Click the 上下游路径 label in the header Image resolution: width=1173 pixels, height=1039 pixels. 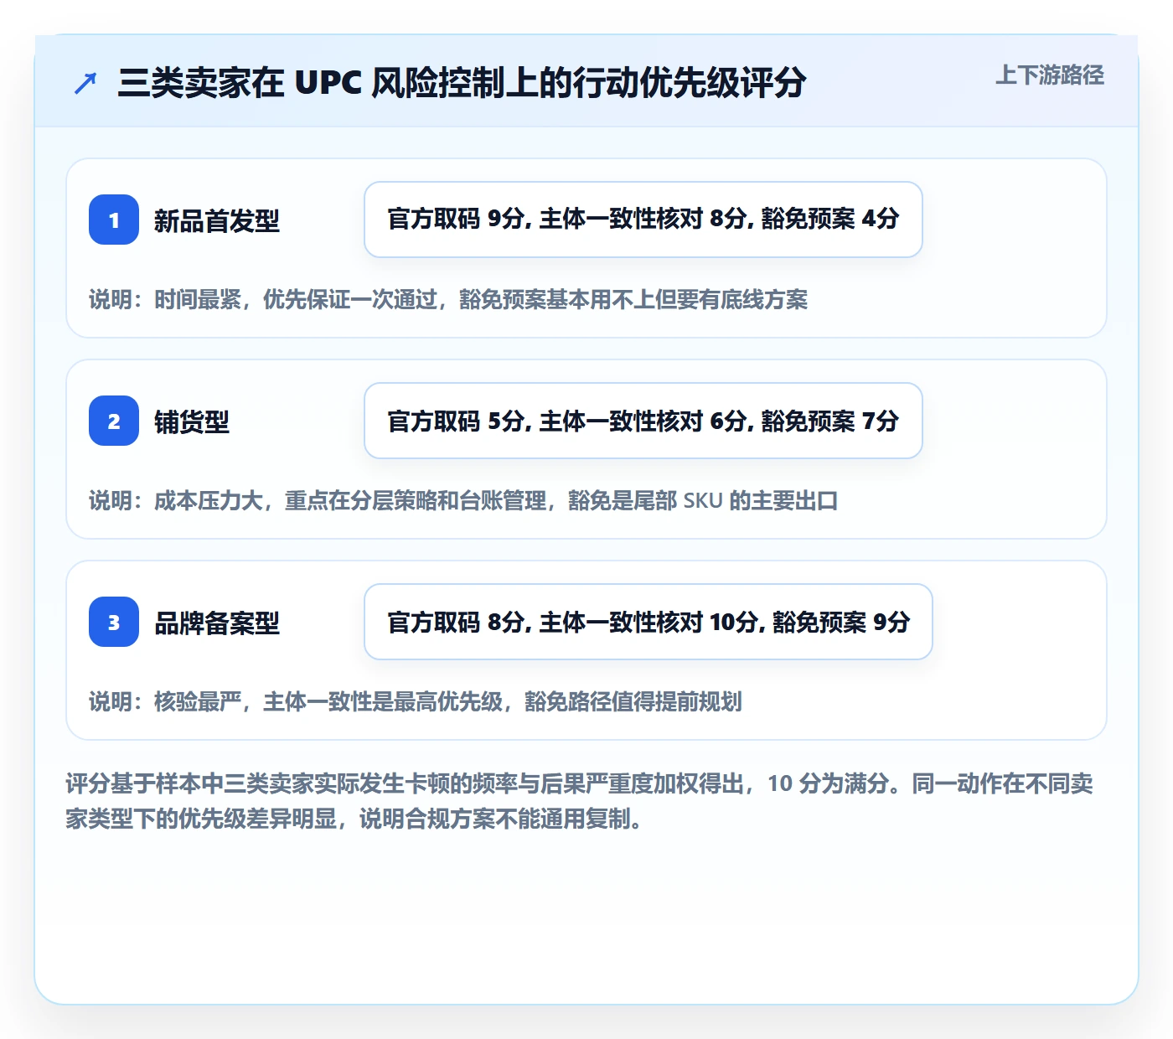(1049, 75)
